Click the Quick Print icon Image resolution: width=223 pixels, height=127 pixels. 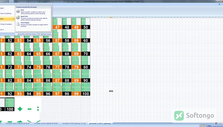(x=18, y=18)
